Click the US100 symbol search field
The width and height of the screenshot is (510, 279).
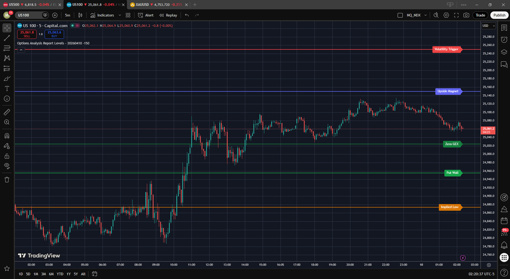click(x=32, y=15)
